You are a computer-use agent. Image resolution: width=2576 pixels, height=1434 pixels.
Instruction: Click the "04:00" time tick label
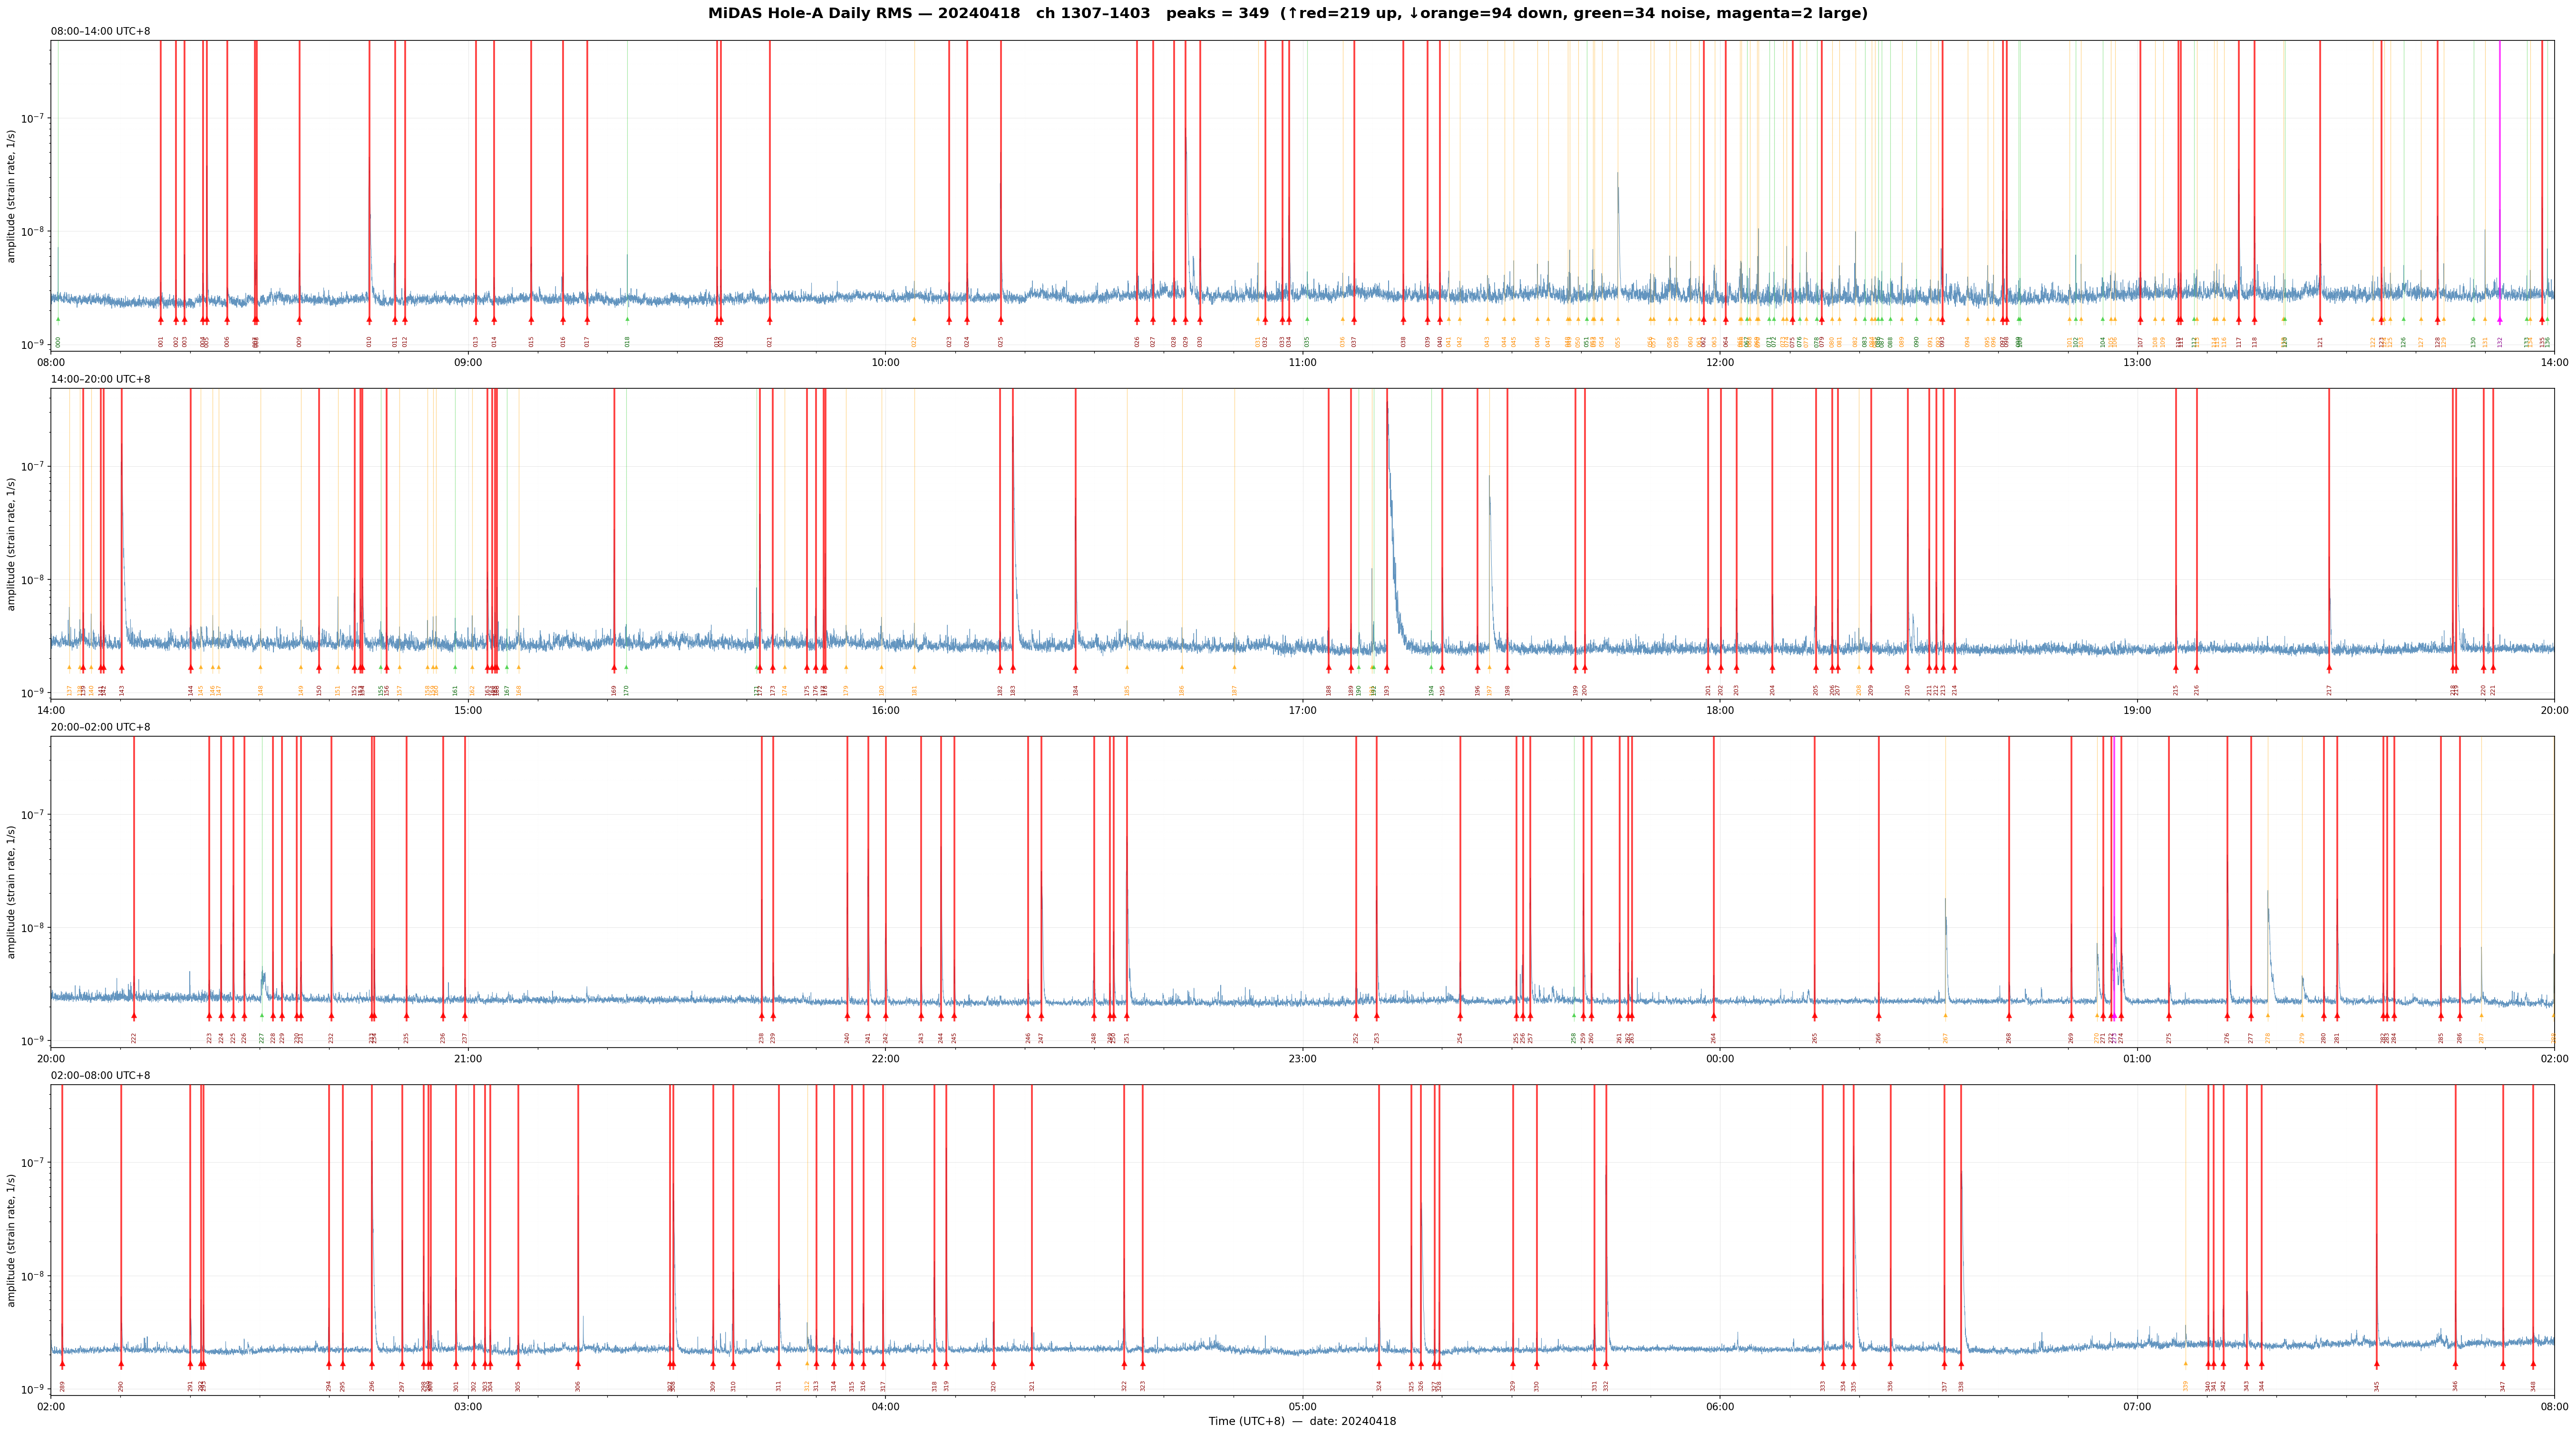[x=885, y=1407]
